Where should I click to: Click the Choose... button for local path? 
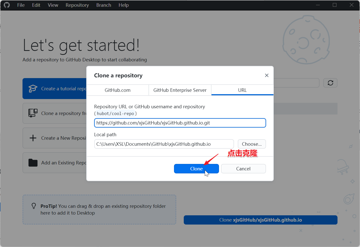pos(252,144)
